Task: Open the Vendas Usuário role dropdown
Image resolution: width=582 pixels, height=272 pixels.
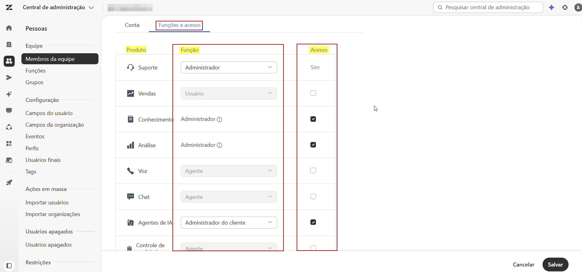Action: [229, 93]
